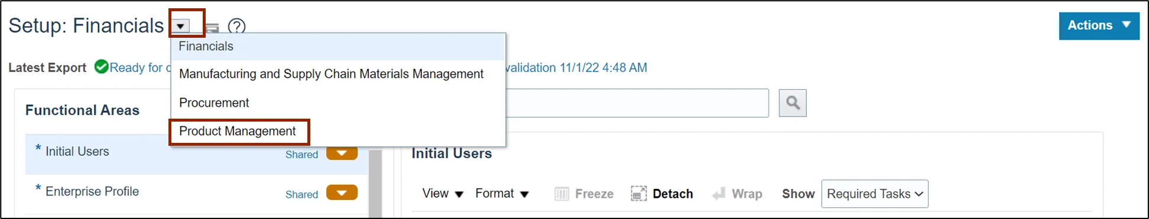Pick Financials option in dropdown list

point(206,46)
